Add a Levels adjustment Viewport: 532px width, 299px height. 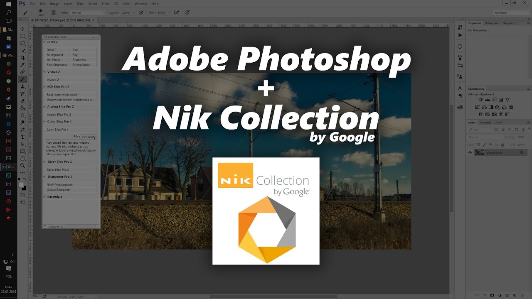click(487, 100)
